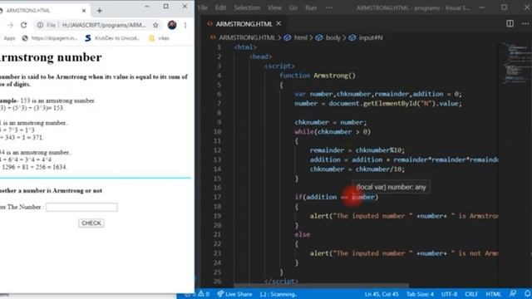Change CRLF end-of-line sequence

(x=471, y=294)
